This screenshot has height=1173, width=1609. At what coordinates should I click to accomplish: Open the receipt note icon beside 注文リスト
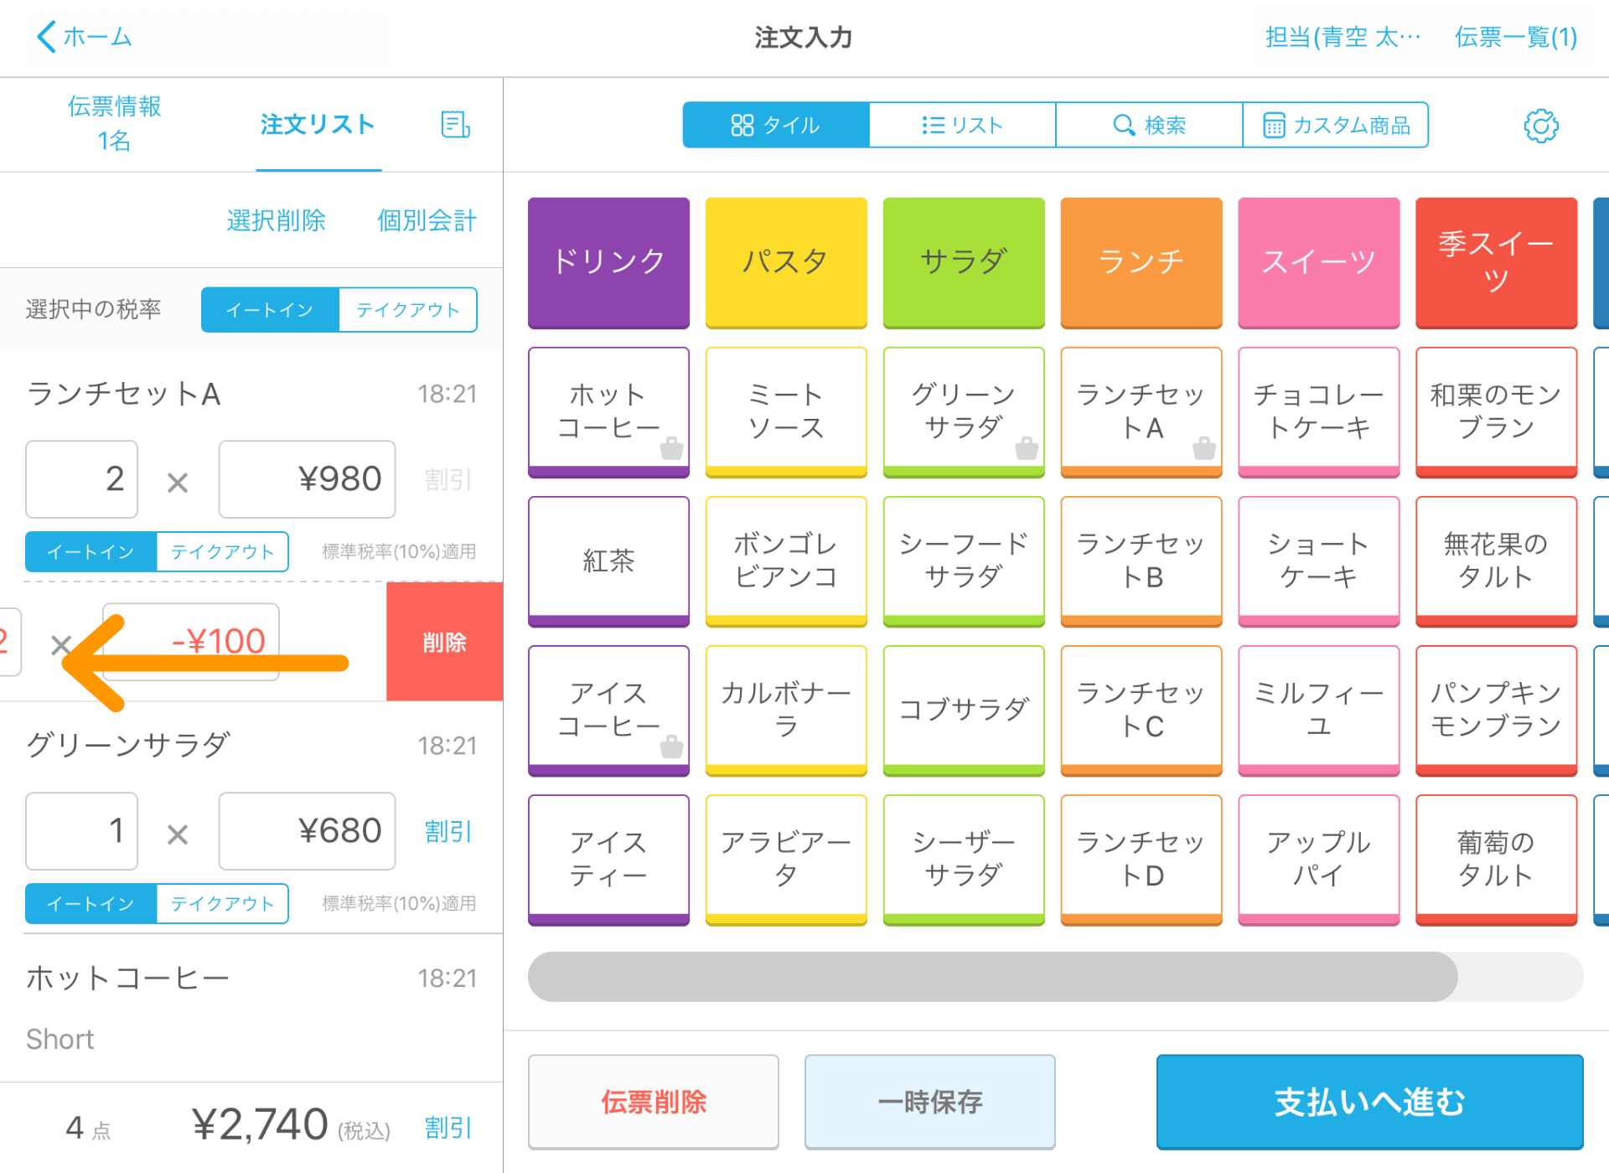tap(455, 125)
